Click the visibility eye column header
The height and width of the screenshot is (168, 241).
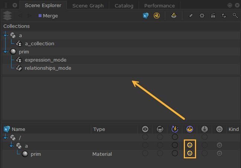click(x=145, y=129)
